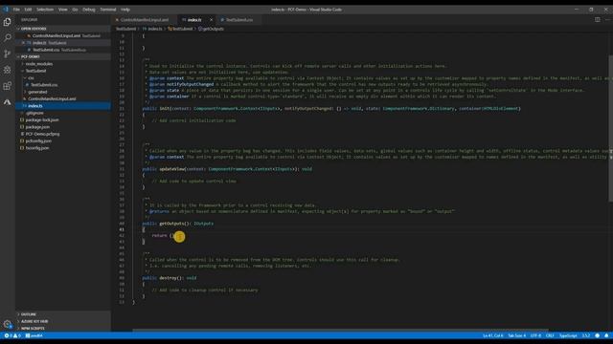The image size is (613, 344).
Task: Open package.json file
Action: (37, 127)
